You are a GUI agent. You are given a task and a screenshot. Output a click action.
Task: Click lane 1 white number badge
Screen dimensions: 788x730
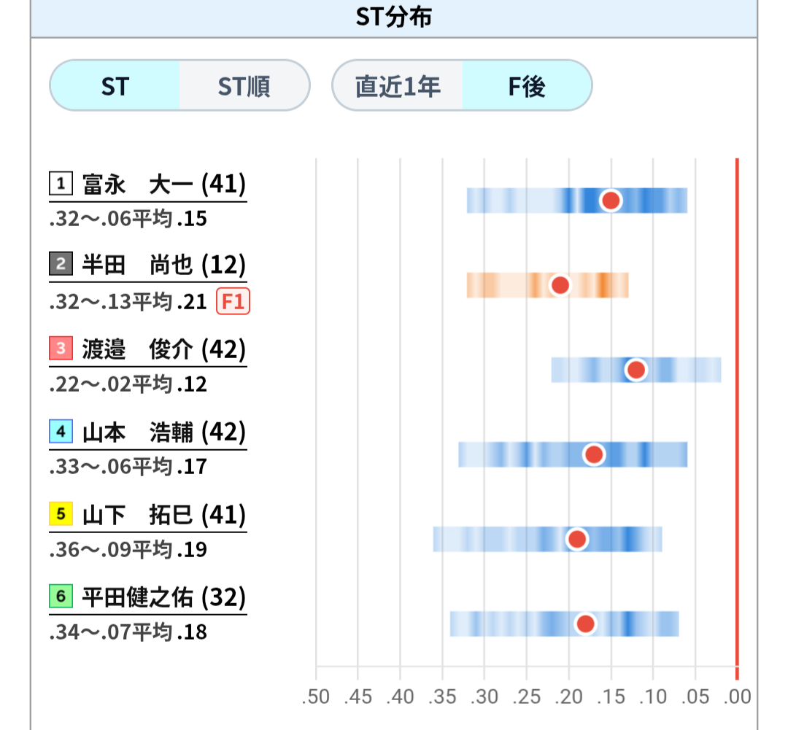pos(61,183)
